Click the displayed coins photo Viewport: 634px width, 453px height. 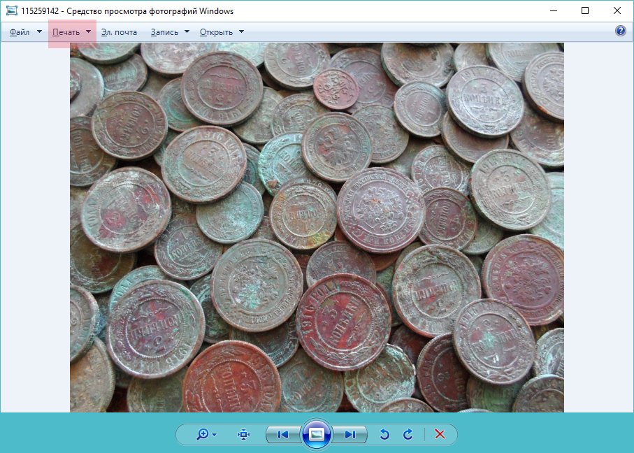click(x=317, y=227)
